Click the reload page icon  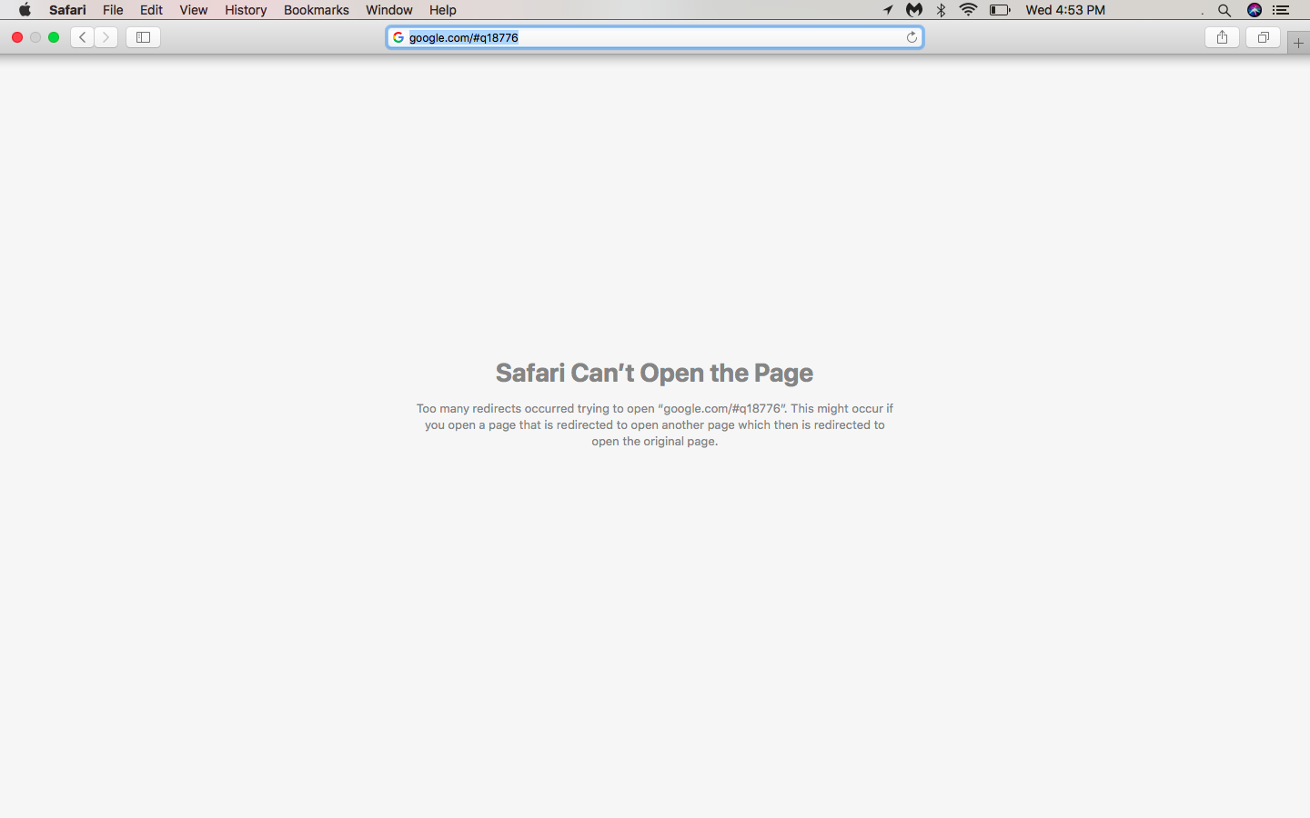coord(912,37)
